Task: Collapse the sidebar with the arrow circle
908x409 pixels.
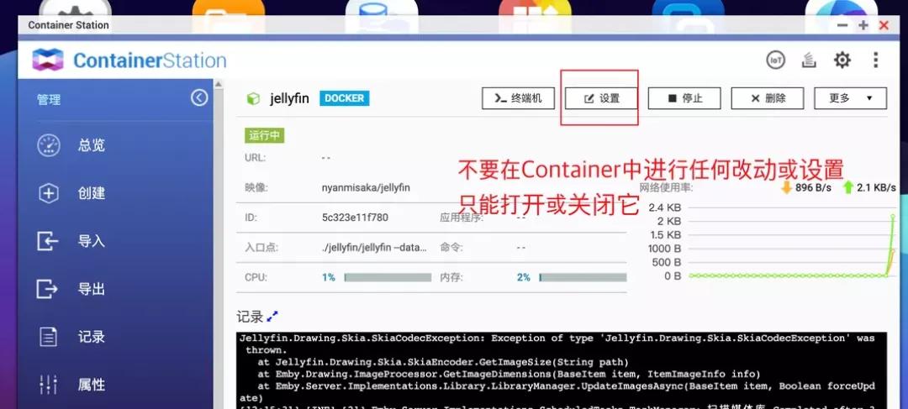Action: tap(199, 97)
